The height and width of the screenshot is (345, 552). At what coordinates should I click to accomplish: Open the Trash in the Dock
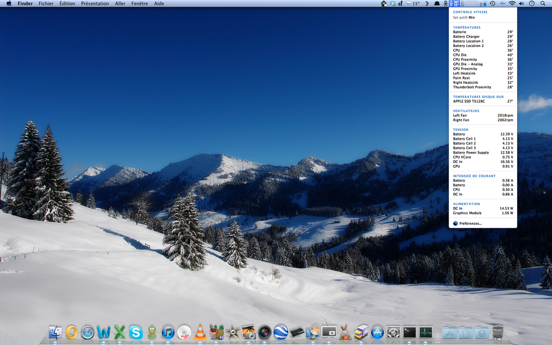pyautogui.click(x=498, y=332)
